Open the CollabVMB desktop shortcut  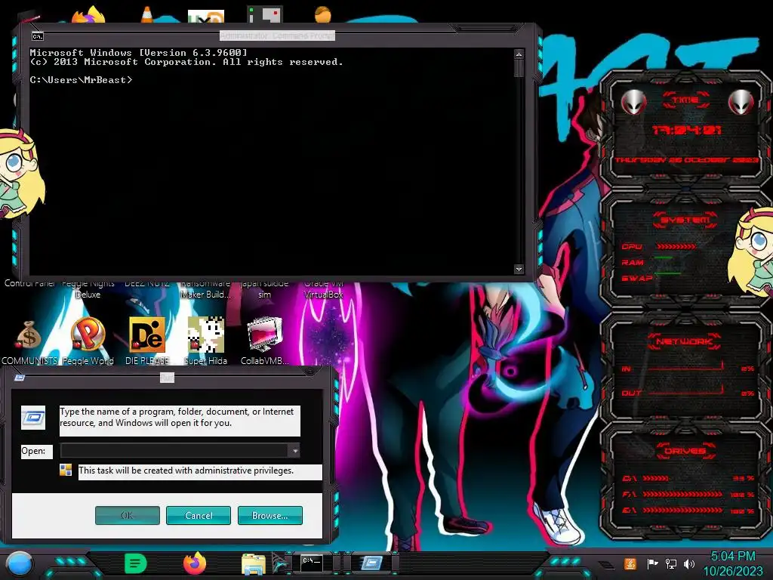(x=265, y=342)
